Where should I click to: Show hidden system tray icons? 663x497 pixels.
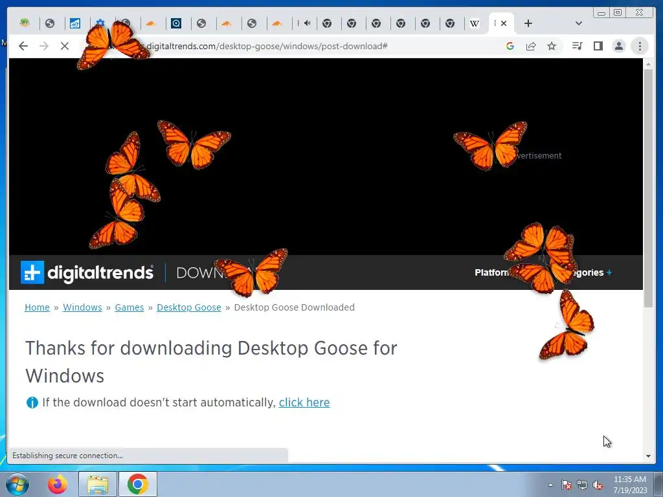(550, 485)
